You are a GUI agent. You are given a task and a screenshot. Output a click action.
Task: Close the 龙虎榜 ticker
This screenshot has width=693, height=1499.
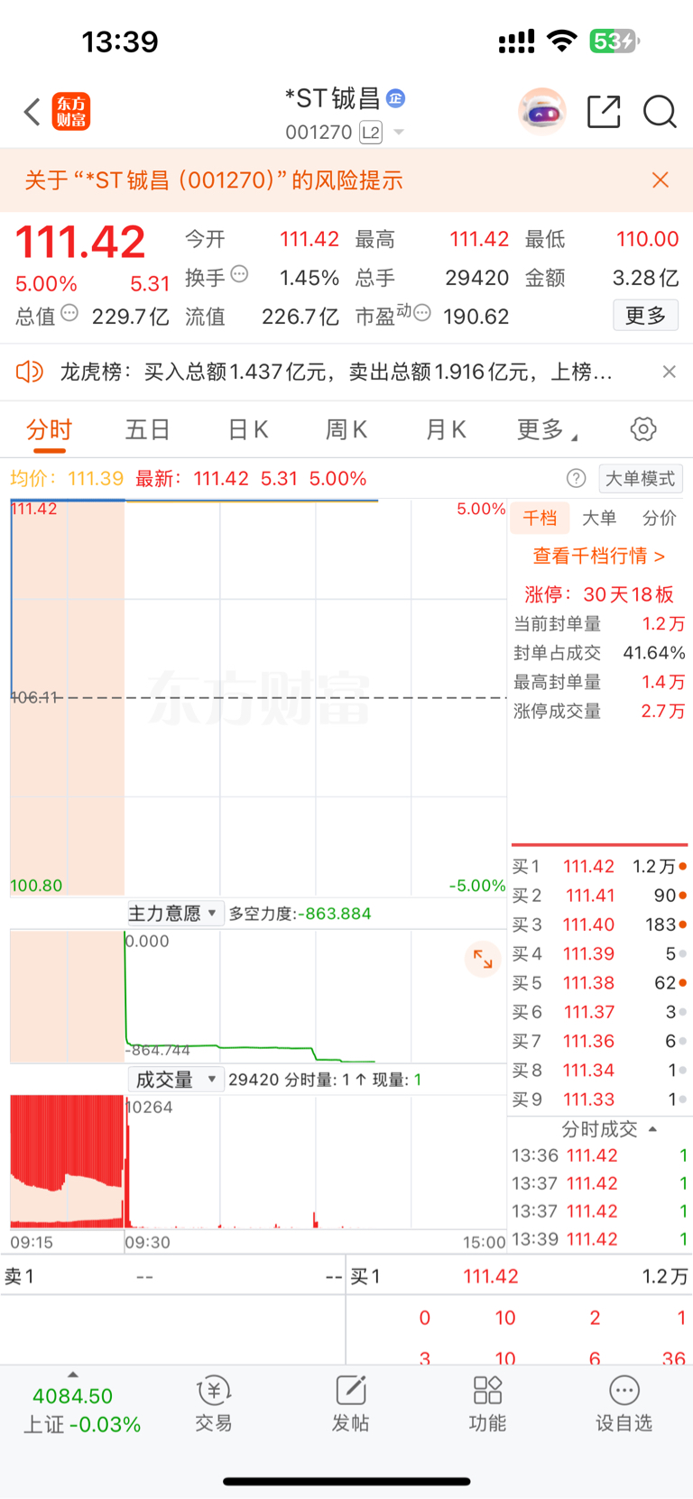point(669,372)
